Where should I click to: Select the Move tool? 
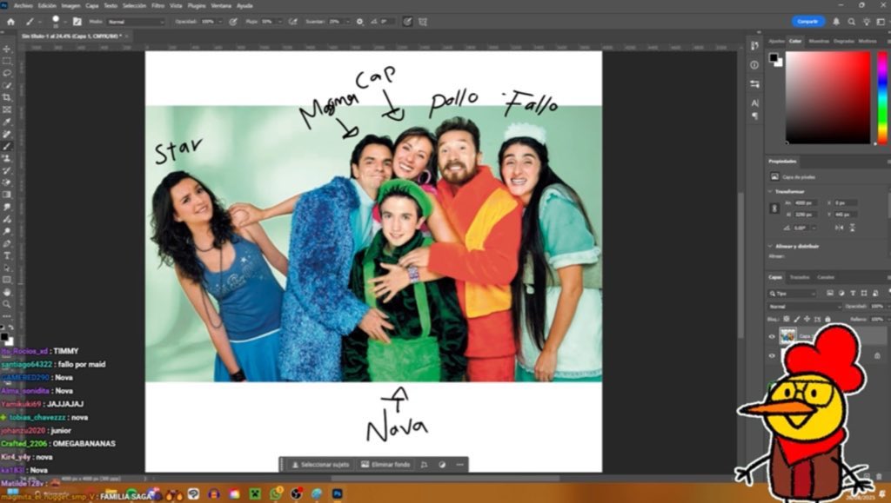click(x=7, y=50)
